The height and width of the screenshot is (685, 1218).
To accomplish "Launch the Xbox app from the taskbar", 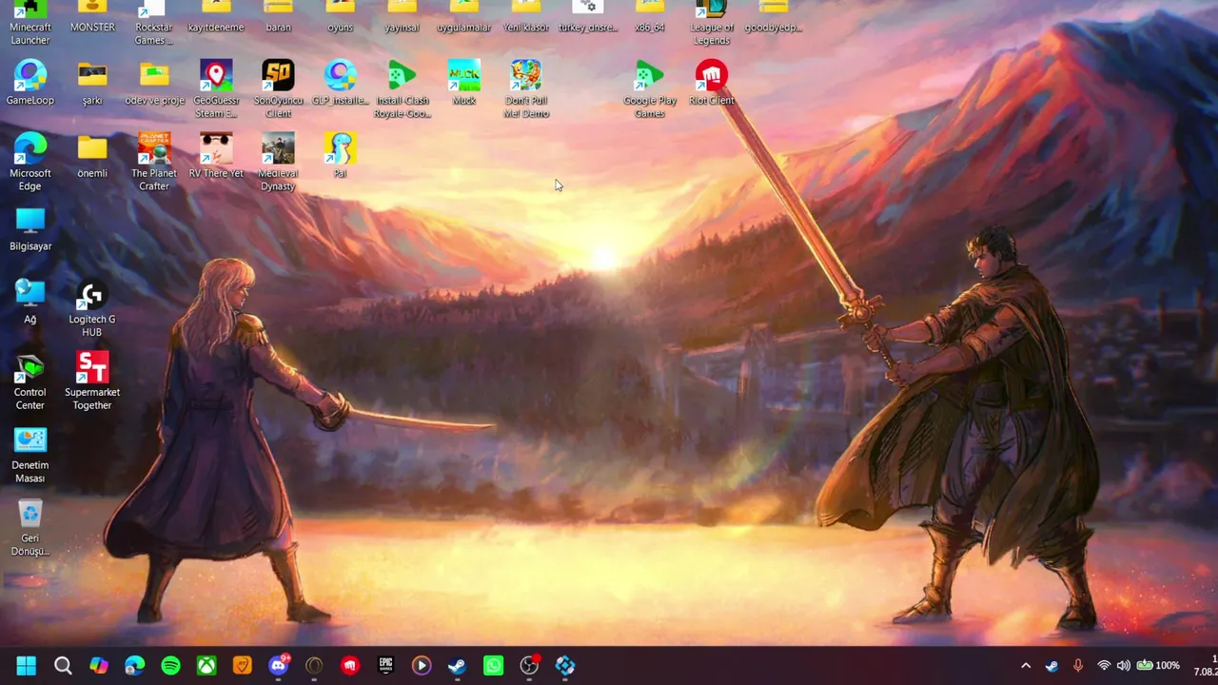I will [x=206, y=666].
